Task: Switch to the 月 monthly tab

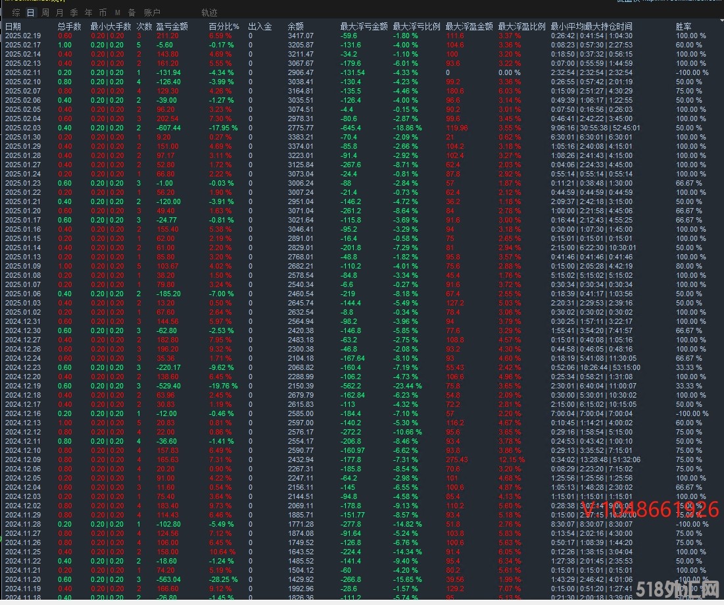Action: (60, 13)
